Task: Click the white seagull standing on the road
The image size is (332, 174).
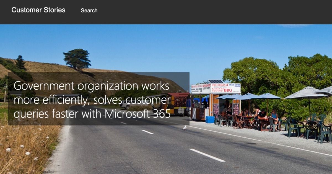Action: (x=185, y=128)
